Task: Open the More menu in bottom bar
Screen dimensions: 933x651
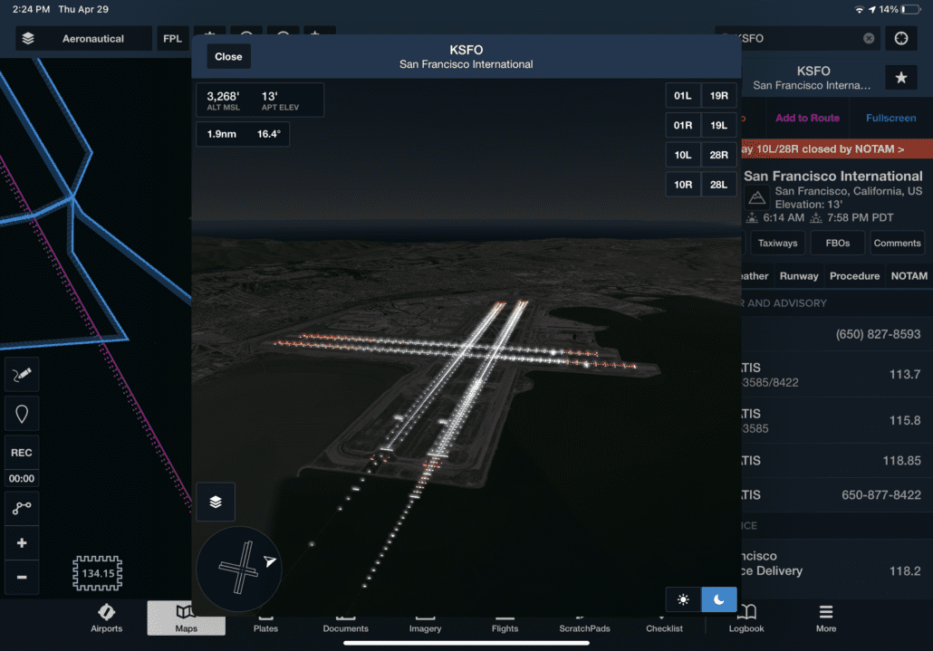Action: point(825,617)
